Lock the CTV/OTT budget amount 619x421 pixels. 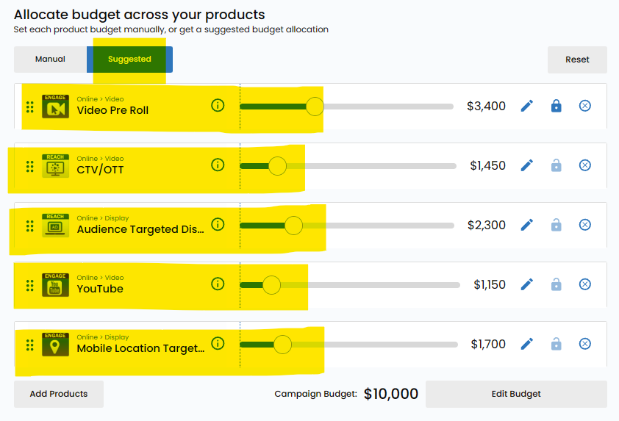tap(556, 165)
